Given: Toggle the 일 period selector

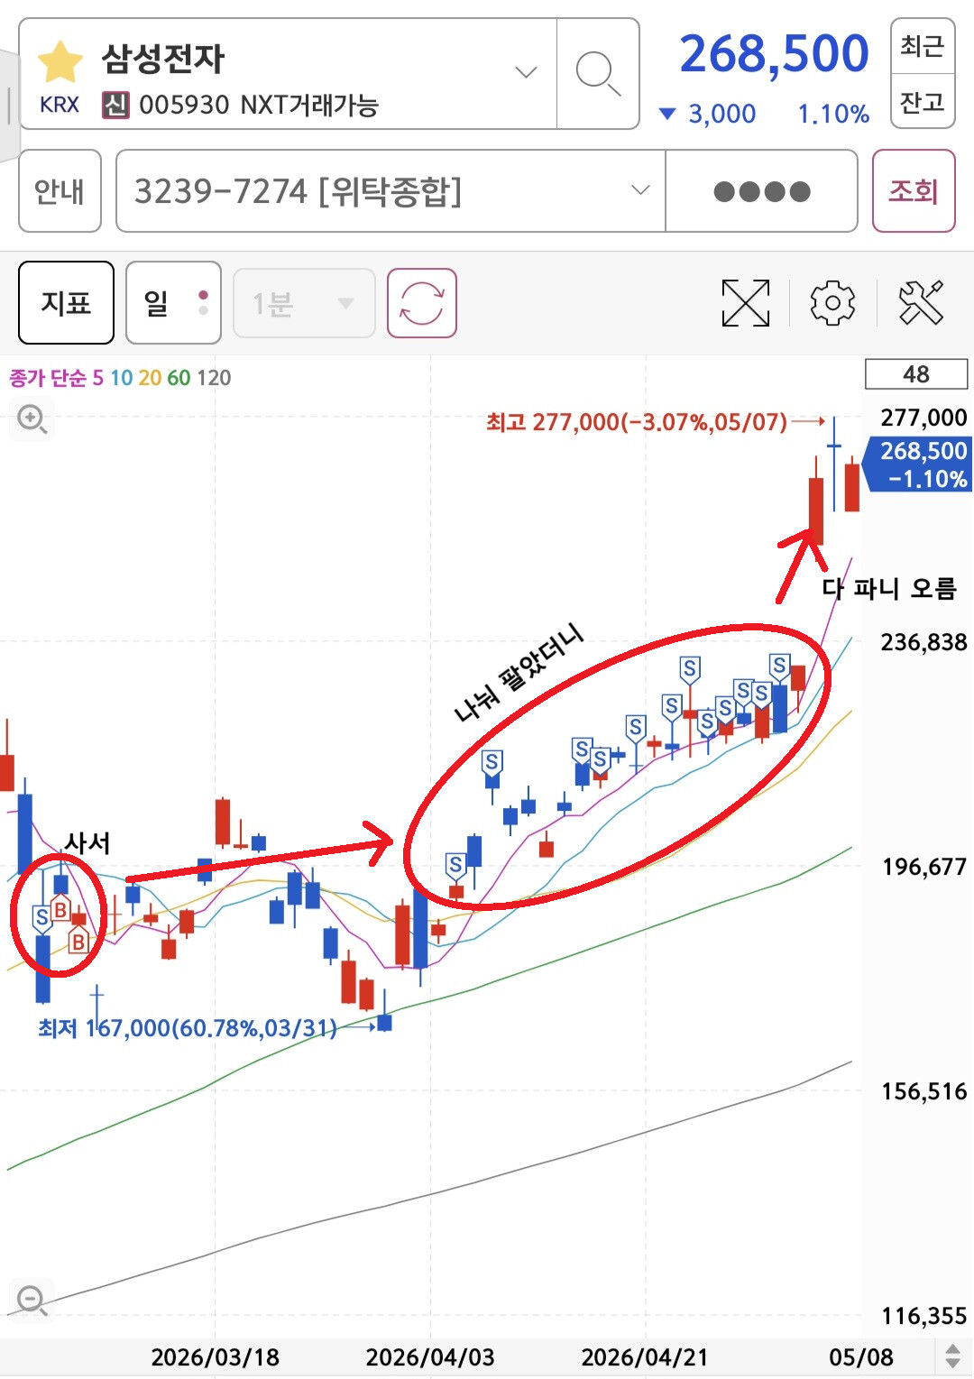Looking at the screenshot, I should tap(174, 303).
